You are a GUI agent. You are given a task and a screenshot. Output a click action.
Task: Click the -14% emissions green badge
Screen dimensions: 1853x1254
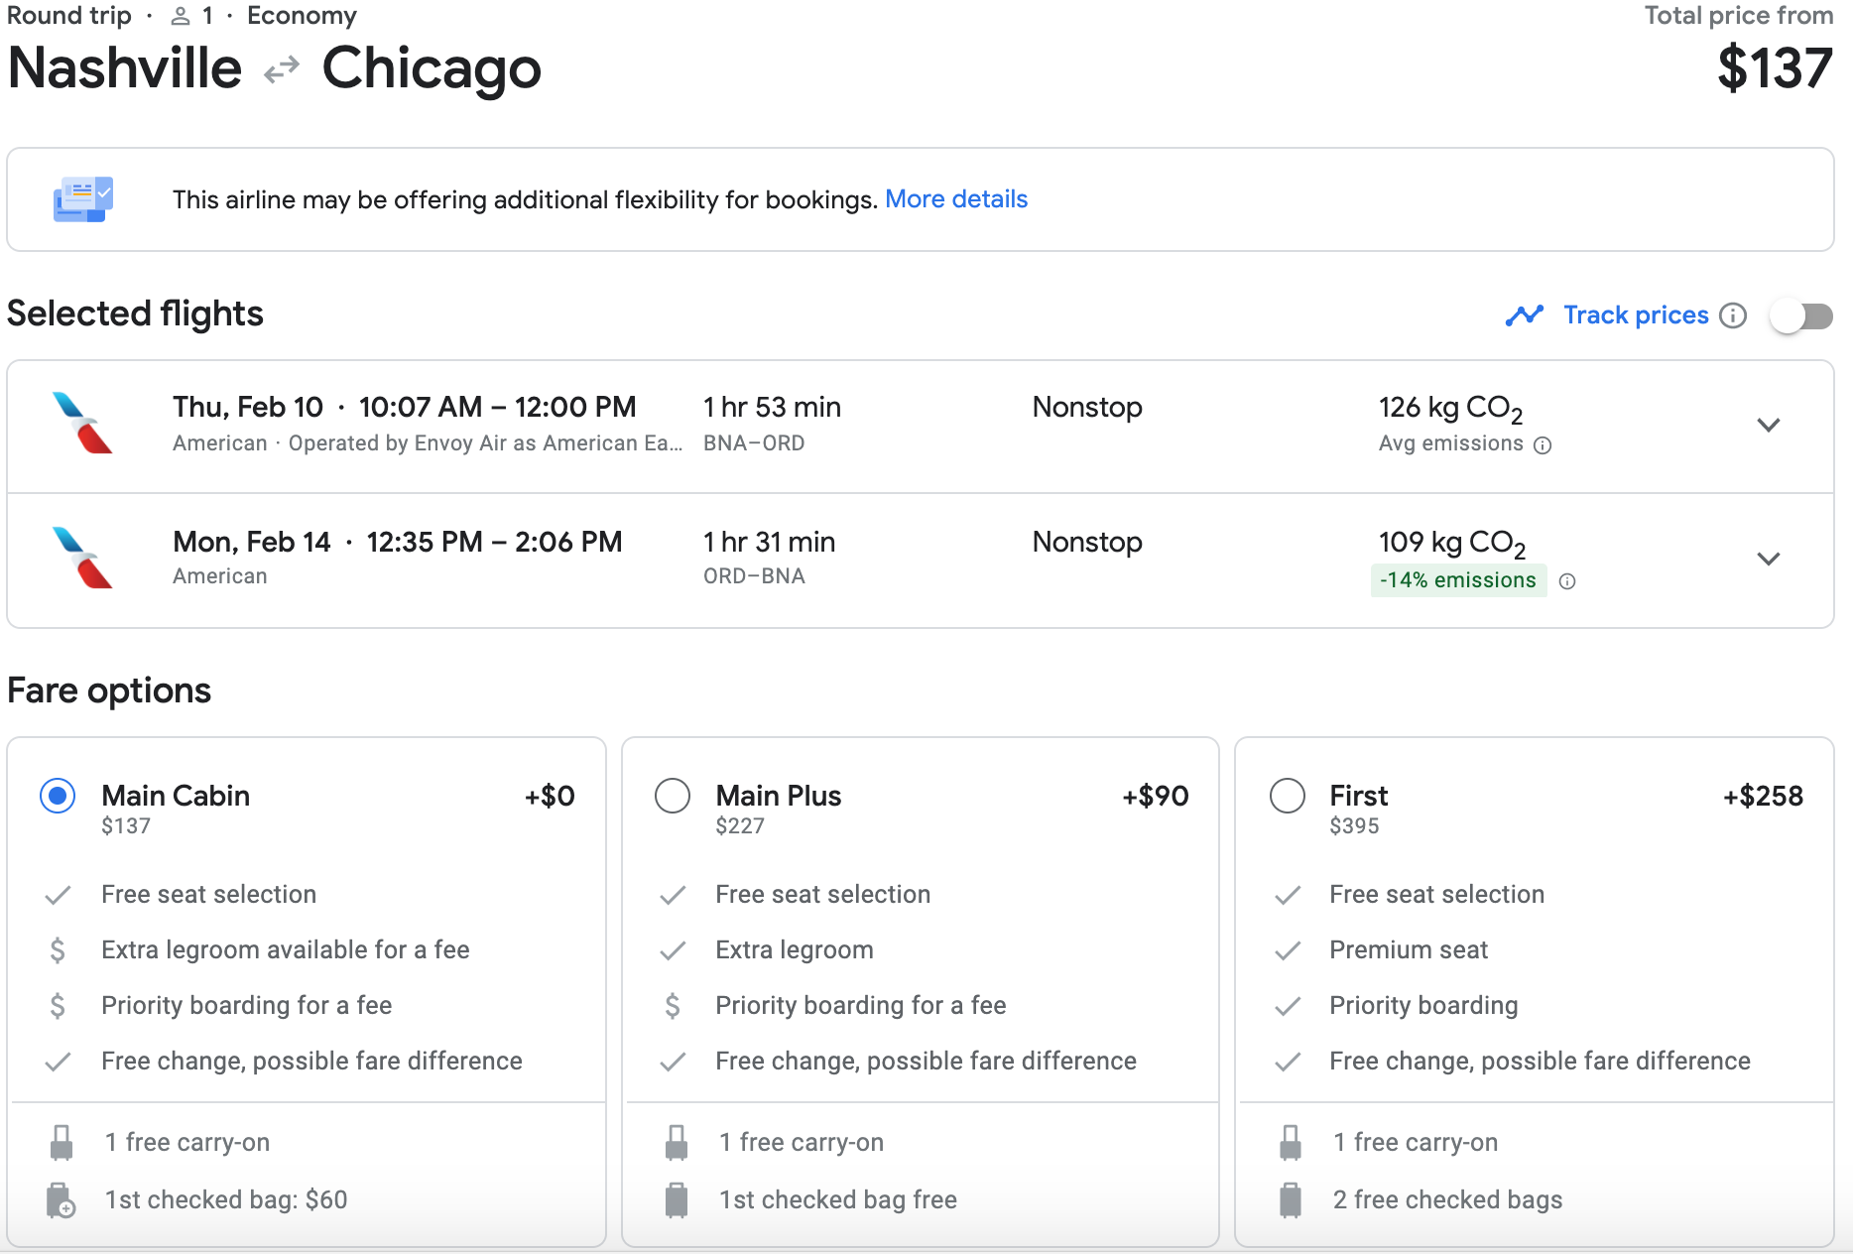pos(1457,580)
